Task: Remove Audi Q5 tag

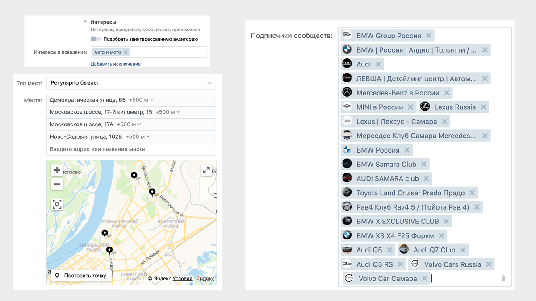Action: click(x=389, y=250)
